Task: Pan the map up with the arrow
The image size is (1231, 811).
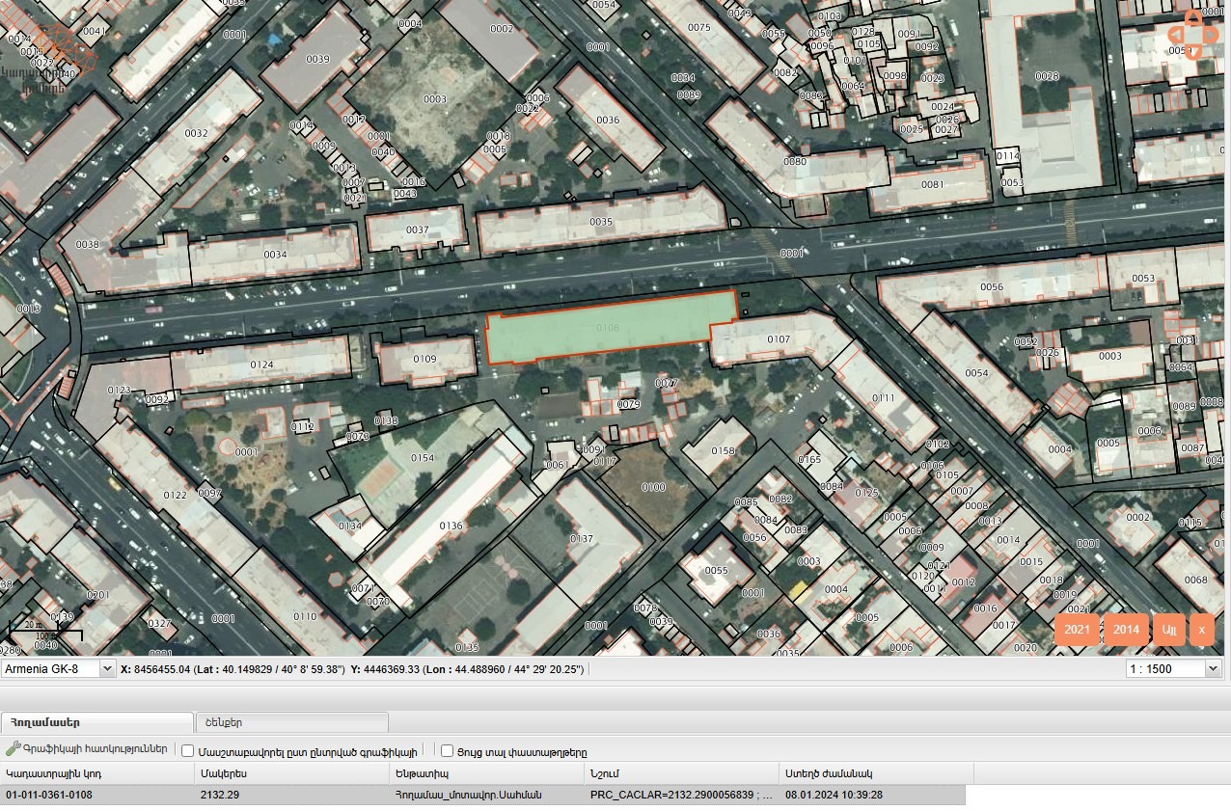Action: tap(1194, 17)
